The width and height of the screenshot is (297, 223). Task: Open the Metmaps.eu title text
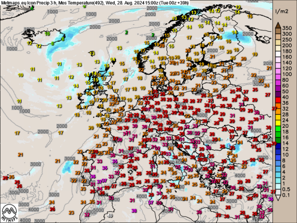(x=13, y=3)
